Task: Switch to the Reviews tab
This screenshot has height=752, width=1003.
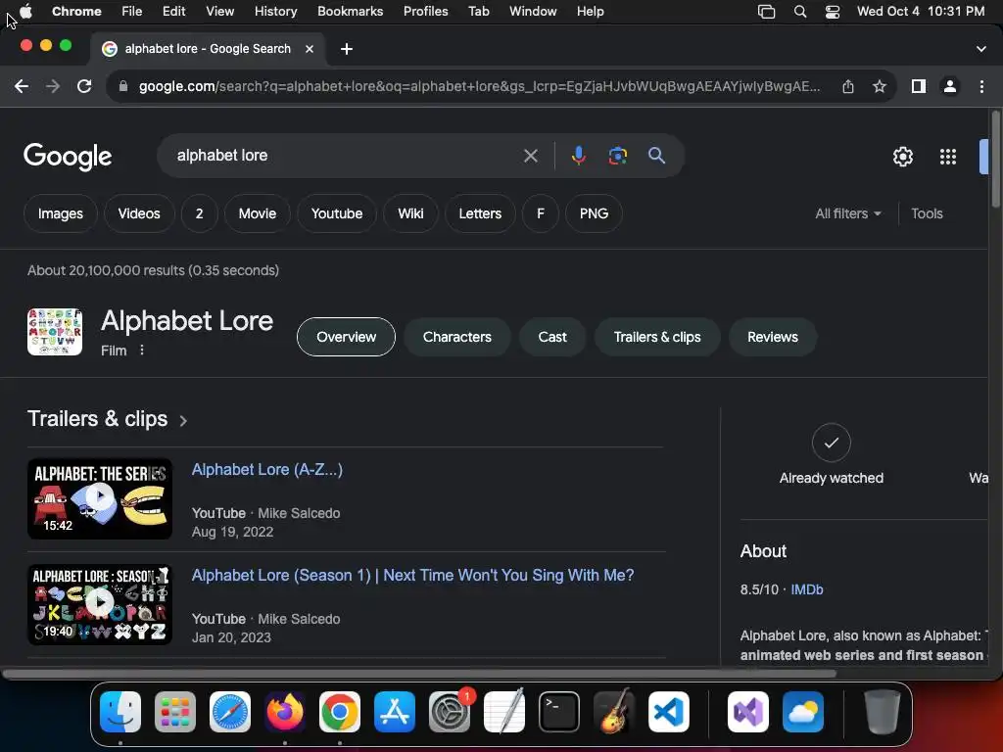Action: coord(773,337)
